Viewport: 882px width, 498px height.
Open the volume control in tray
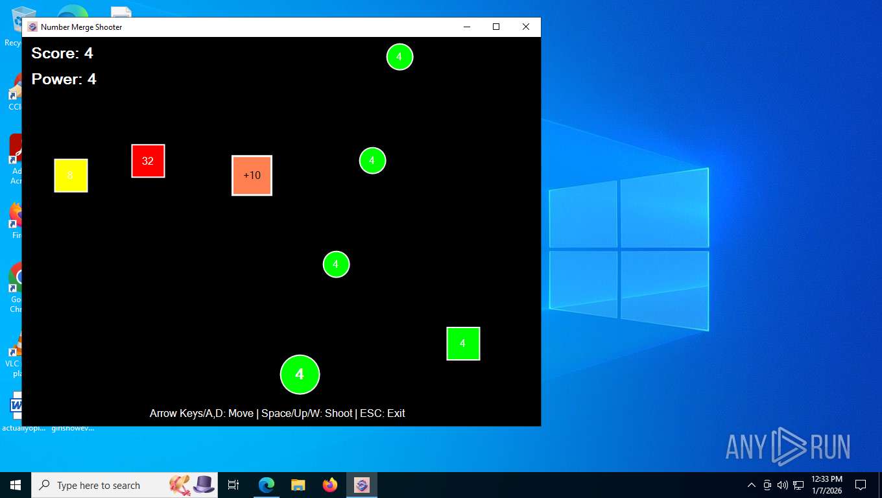point(783,485)
